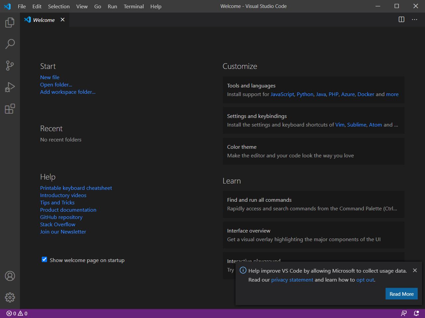Click Add workspace folder... link
This screenshot has height=318, width=425.
(68, 92)
